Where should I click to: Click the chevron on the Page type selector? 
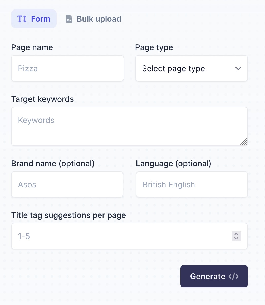click(x=238, y=68)
